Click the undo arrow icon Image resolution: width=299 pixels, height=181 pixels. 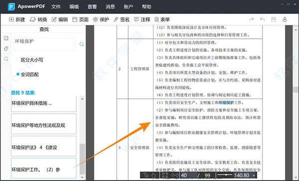coord(263,19)
